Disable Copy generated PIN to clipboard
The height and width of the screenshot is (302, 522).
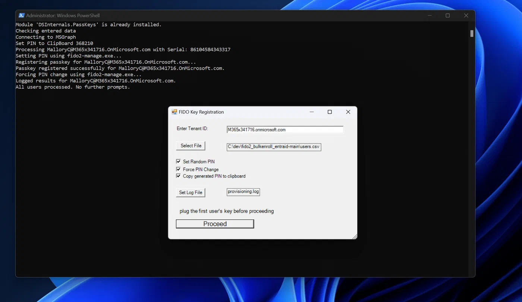[178, 176]
